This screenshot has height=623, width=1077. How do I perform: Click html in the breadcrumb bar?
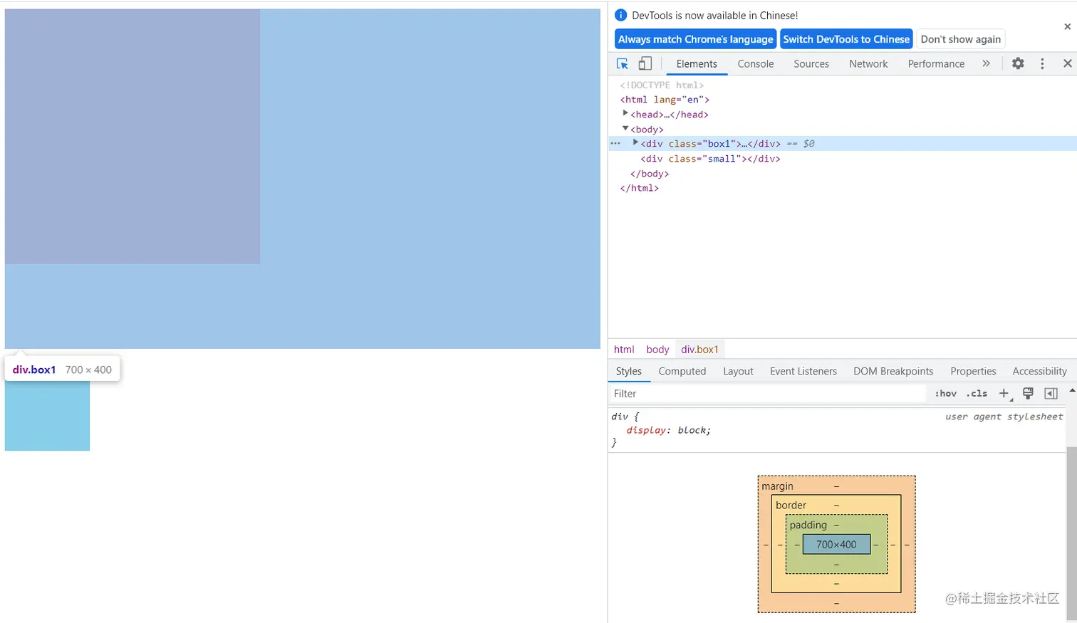coord(624,350)
